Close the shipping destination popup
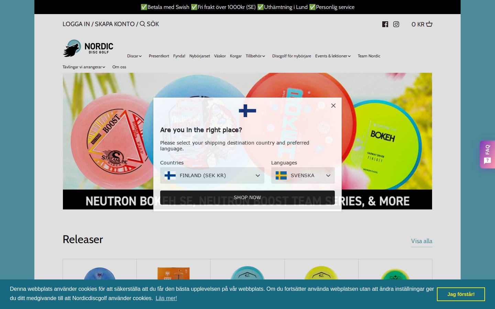The height and width of the screenshot is (309, 495). pyautogui.click(x=333, y=105)
